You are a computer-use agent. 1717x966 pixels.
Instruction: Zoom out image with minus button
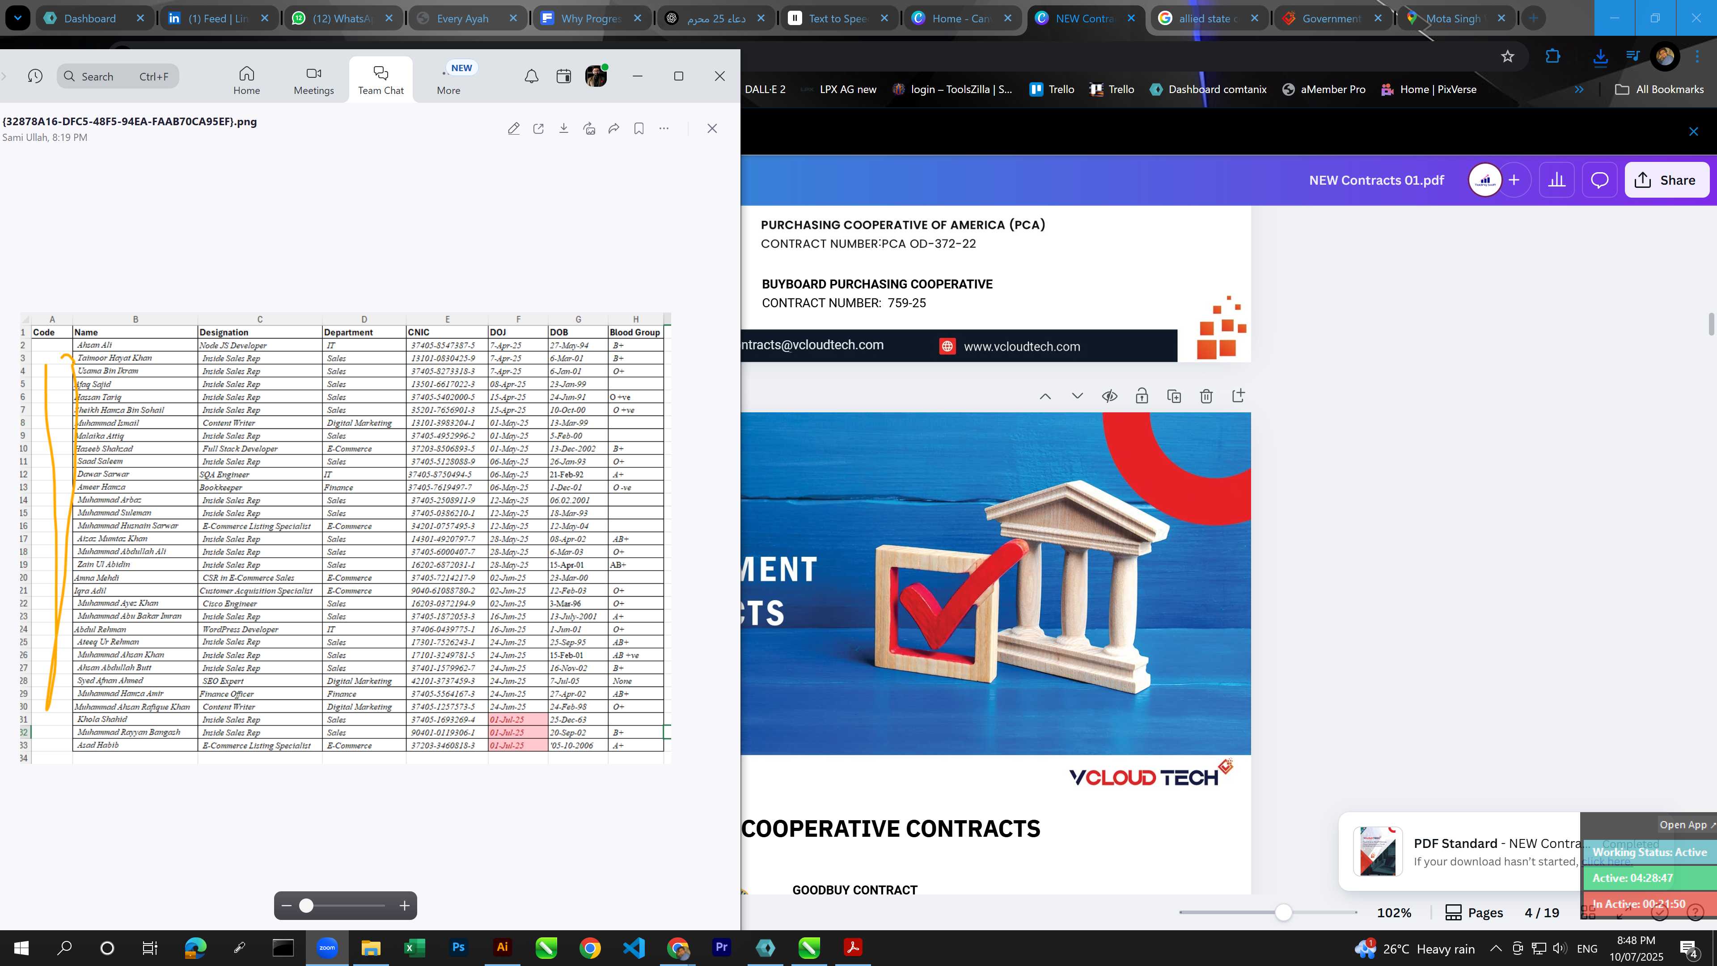(287, 905)
